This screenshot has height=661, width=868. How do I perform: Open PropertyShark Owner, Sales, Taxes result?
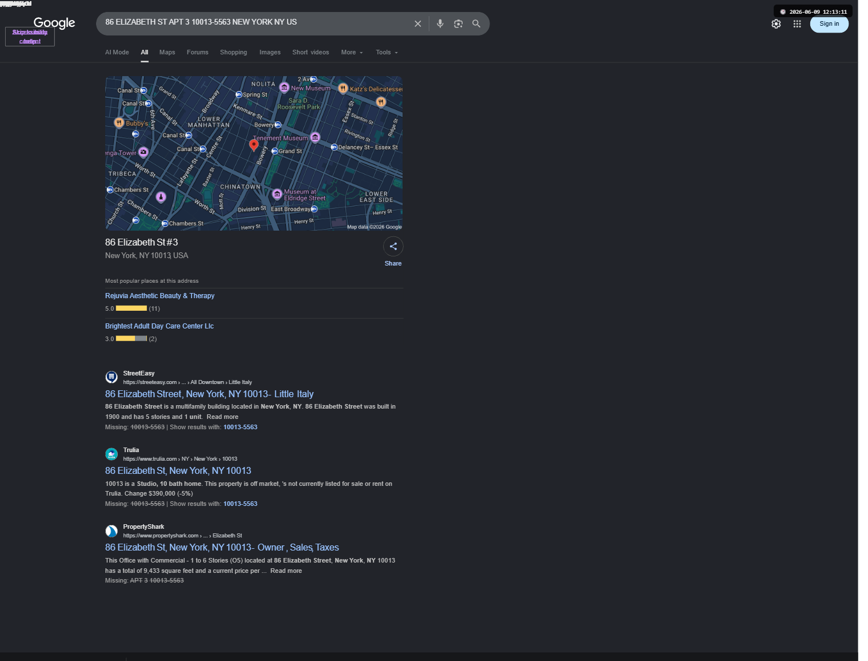coord(222,547)
